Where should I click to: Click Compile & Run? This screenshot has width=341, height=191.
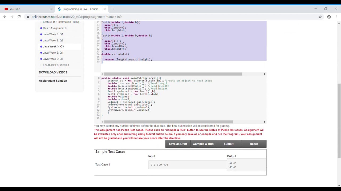[203, 144]
